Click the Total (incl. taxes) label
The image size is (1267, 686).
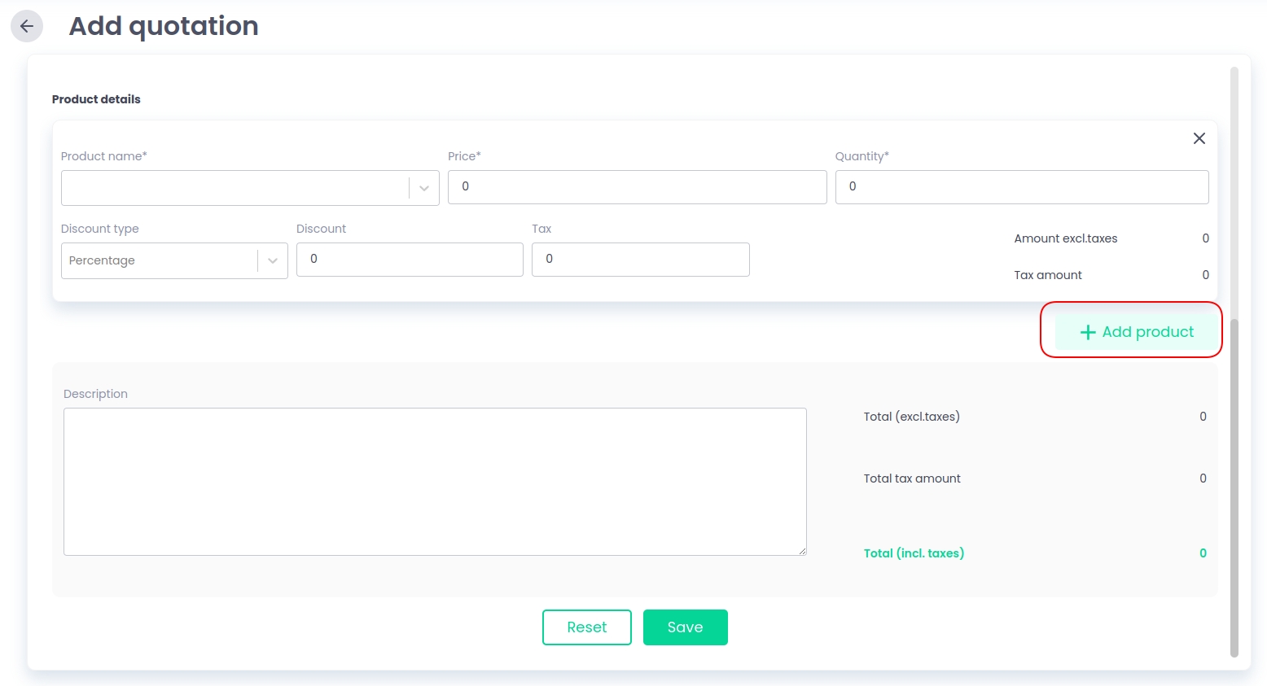914,553
